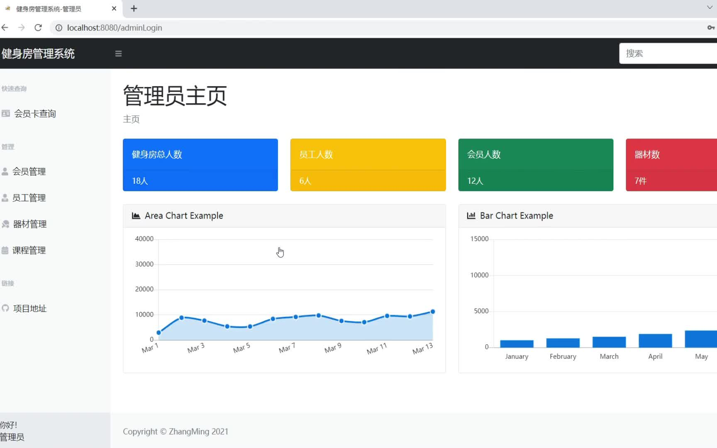
Task: Click the March bar in bar chart
Action: coord(609,342)
